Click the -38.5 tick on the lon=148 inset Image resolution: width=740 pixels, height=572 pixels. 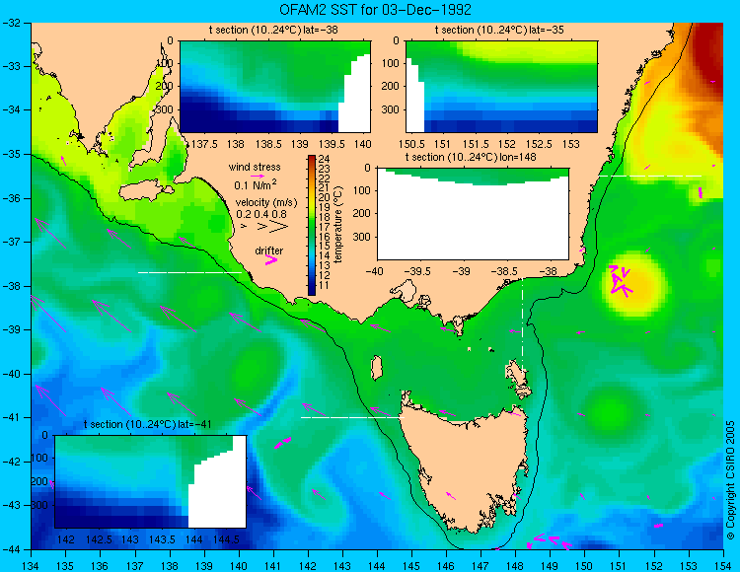click(x=506, y=271)
